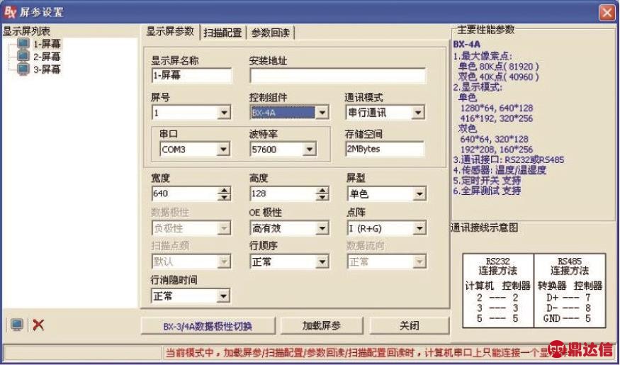Viewport: 620px width, 365px height.
Task: Click the BX application icon in the title bar
Action: [9, 12]
